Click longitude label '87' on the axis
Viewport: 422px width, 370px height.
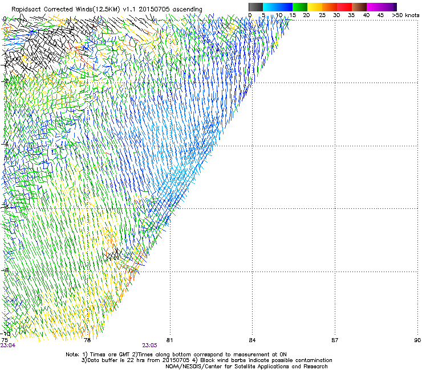pos(335,340)
